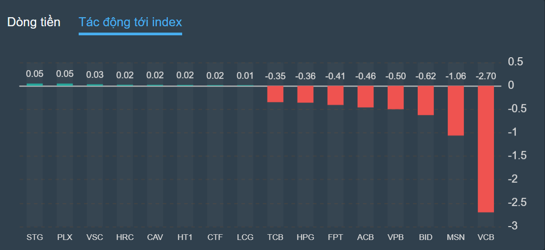Viewport: 545px width, 250px height.
Task: Click the HT1 ticker label
Action: click(185, 237)
